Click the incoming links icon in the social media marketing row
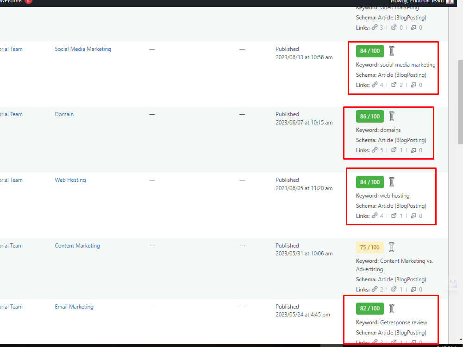The width and height of the screenshot is (463, 347). click(413, 85)
